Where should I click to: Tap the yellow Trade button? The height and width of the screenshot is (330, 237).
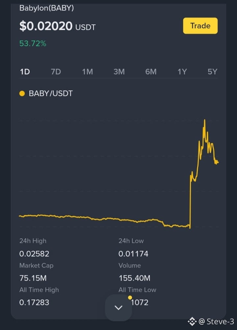tap(200, 26)
